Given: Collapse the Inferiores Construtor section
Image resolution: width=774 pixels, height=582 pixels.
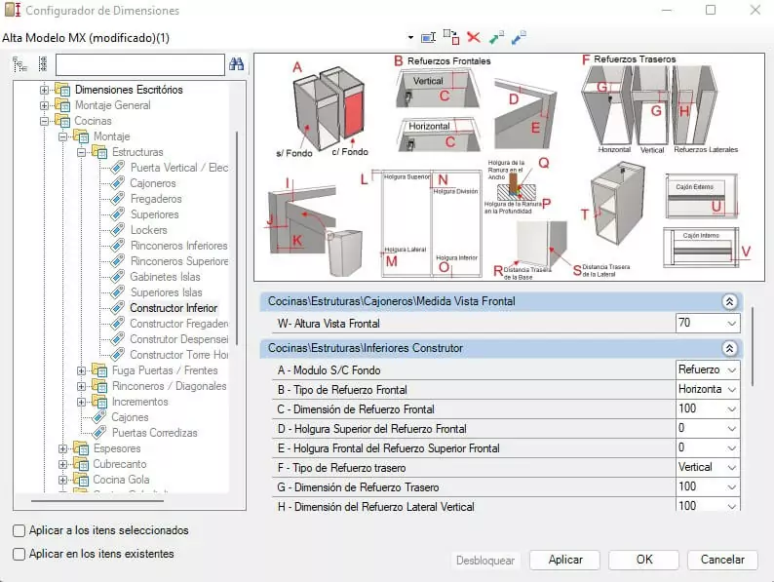Looking at the screenshot, I should (728, 348).
